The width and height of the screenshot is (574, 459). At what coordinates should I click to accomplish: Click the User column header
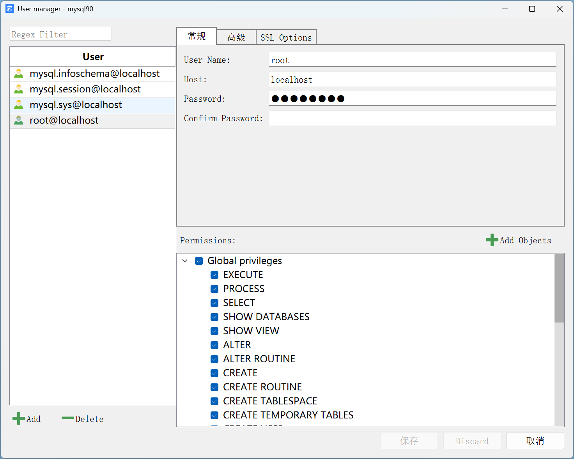coord(93,57)
